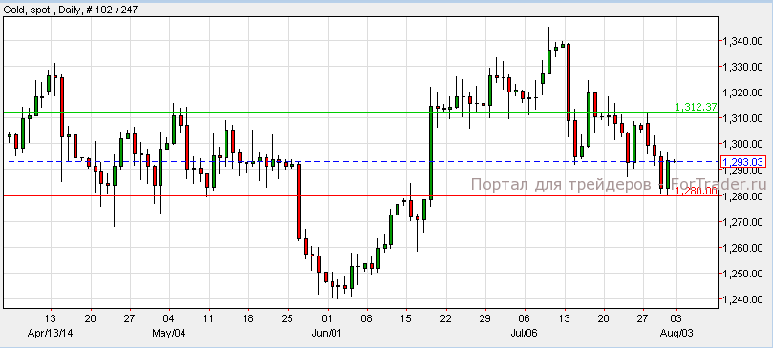Viewport: 773px width, 348px height.
Task: Select the 1,320.00 price axis label
Action: tap(742, 92)
